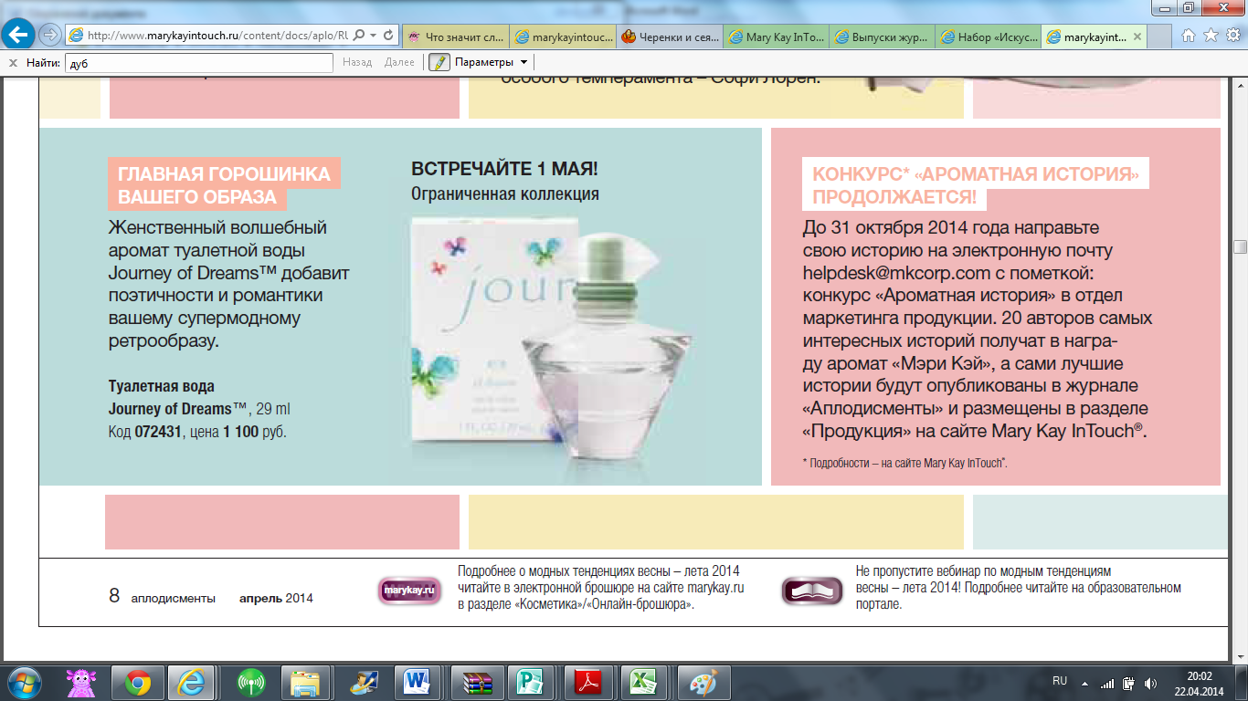This screenshot has width=1248, height=701.
Task: Switch to the 'Выпуски жур...' tab
Action: click(883, 37)
